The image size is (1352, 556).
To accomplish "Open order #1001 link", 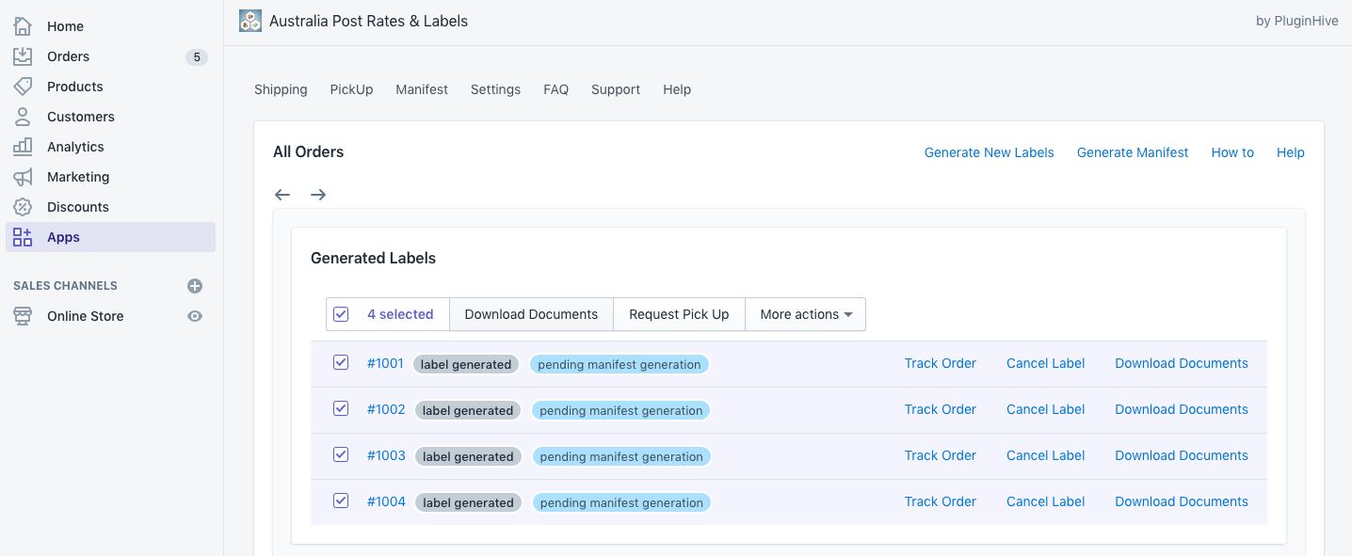I will pyautogui.click(x=385, y=363).
